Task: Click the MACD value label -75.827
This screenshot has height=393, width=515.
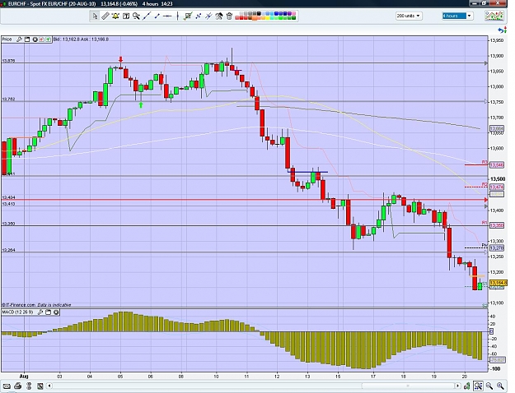Action: 497,360
